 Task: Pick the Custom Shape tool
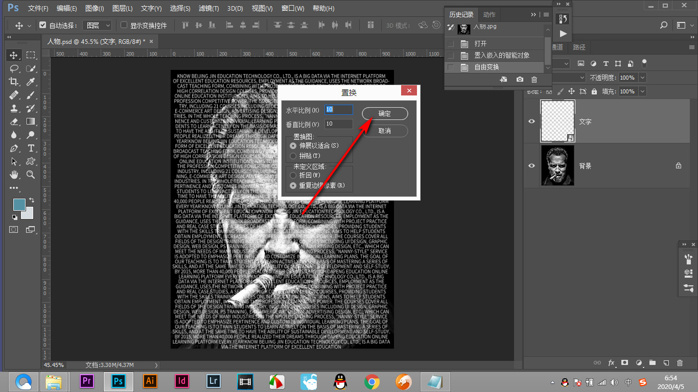(x=31, y=161)
